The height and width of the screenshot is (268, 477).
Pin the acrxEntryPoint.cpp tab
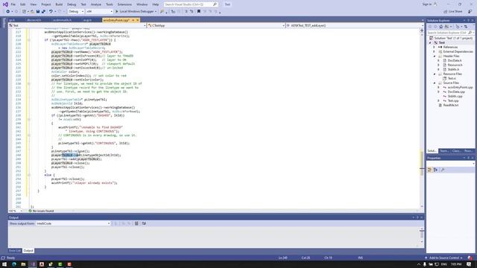point(133,20)
